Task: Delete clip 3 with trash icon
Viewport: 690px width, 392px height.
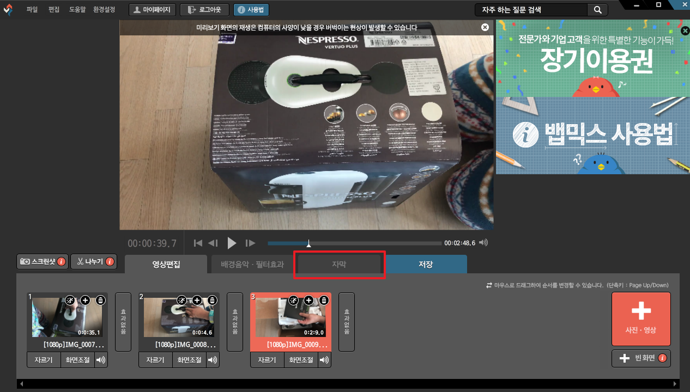Action: click(324, 300)
